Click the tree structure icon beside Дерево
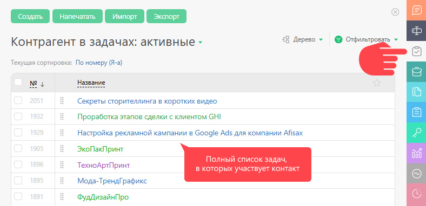The width and height of the screenshot is (426, 206). 286,39
